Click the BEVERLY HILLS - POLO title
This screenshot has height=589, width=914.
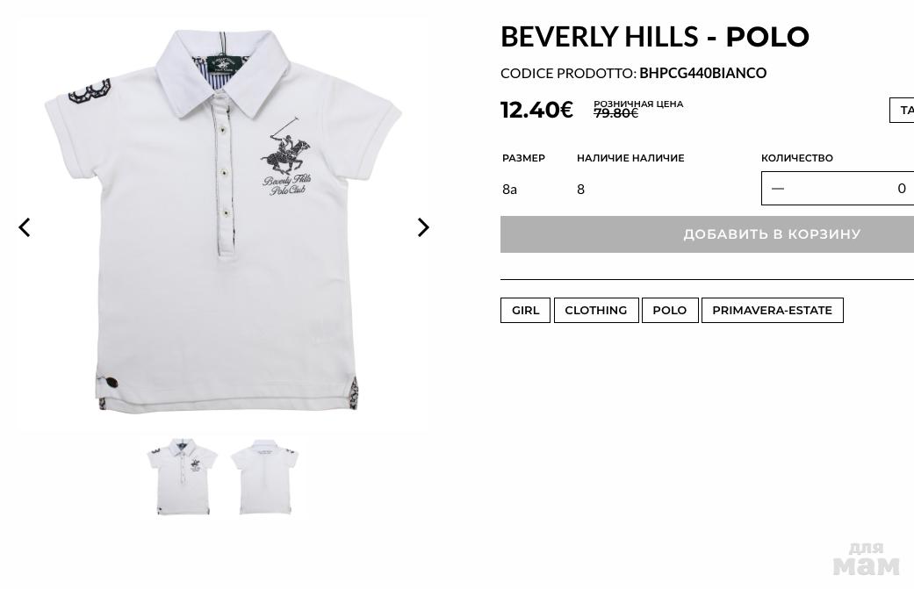(x=655, y=37)
